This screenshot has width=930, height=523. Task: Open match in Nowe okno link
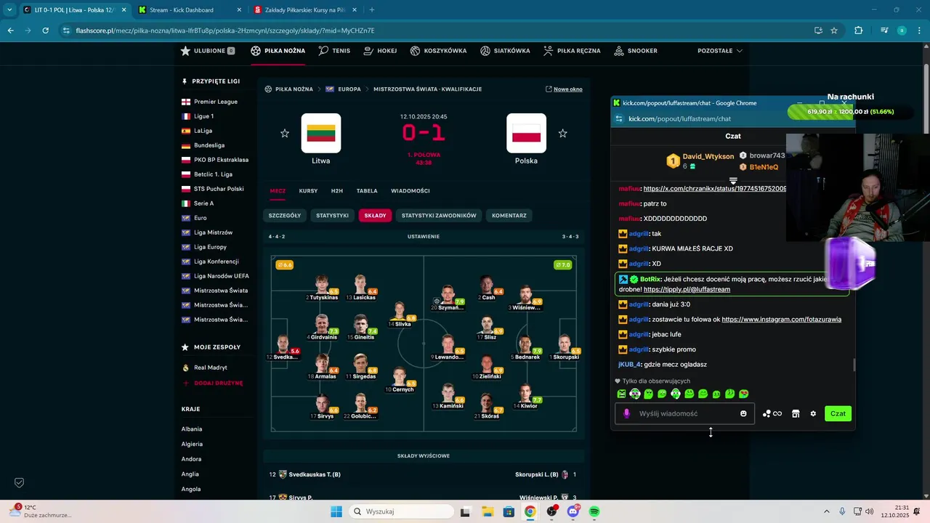click(x=564, y=89)
